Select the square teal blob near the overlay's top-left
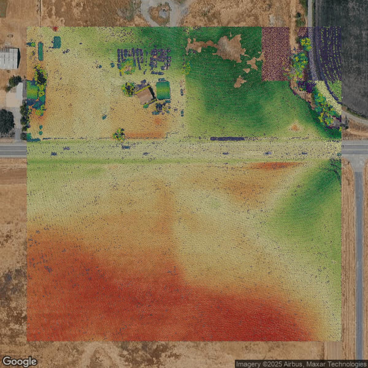Screen dimensions: 368x368 point(57,42)
